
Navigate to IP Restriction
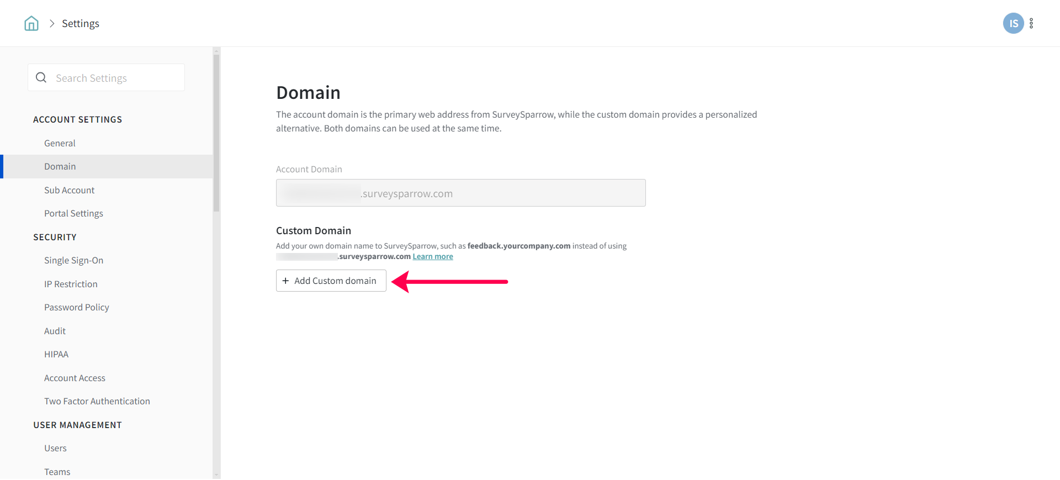pos(71,284)
